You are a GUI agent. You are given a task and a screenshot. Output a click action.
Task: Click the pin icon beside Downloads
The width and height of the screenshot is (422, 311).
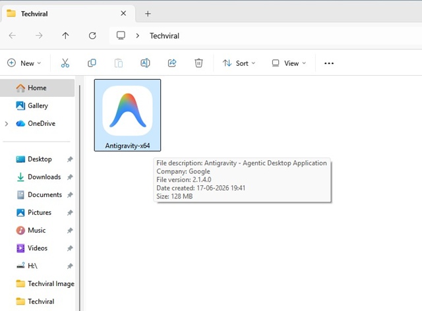pyautogui.click(x=70, y=177)
